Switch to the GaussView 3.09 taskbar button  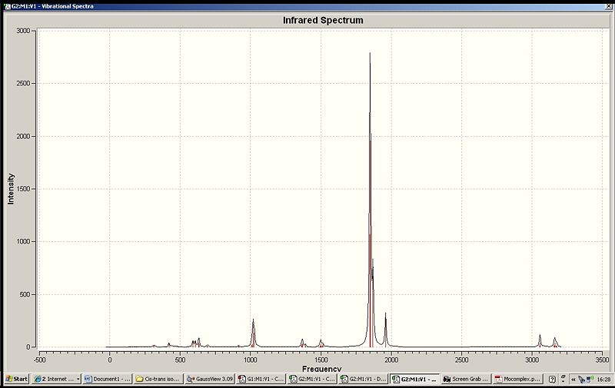[209, 379]
